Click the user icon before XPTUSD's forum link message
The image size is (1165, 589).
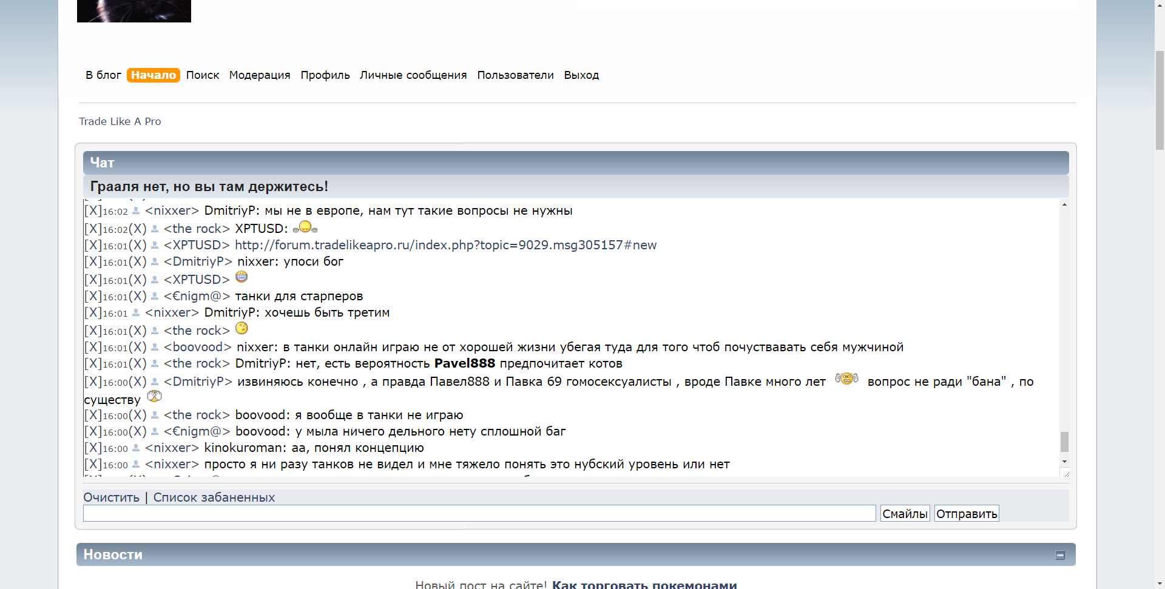[155, 245]
